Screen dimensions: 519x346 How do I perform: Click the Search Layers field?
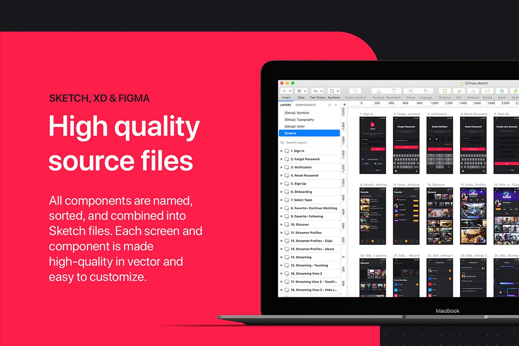[x=310, y=143]
